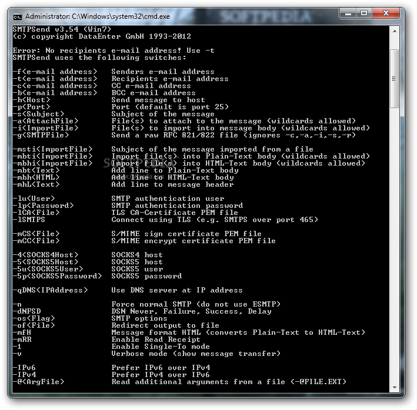Click 'Force normal SMTP (do not use ESMTP)' text
The height and width of the screenshot is (410, 417).
tap(196, 304)
